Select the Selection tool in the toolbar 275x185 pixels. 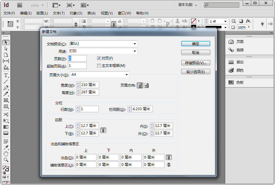pos(6,42)
